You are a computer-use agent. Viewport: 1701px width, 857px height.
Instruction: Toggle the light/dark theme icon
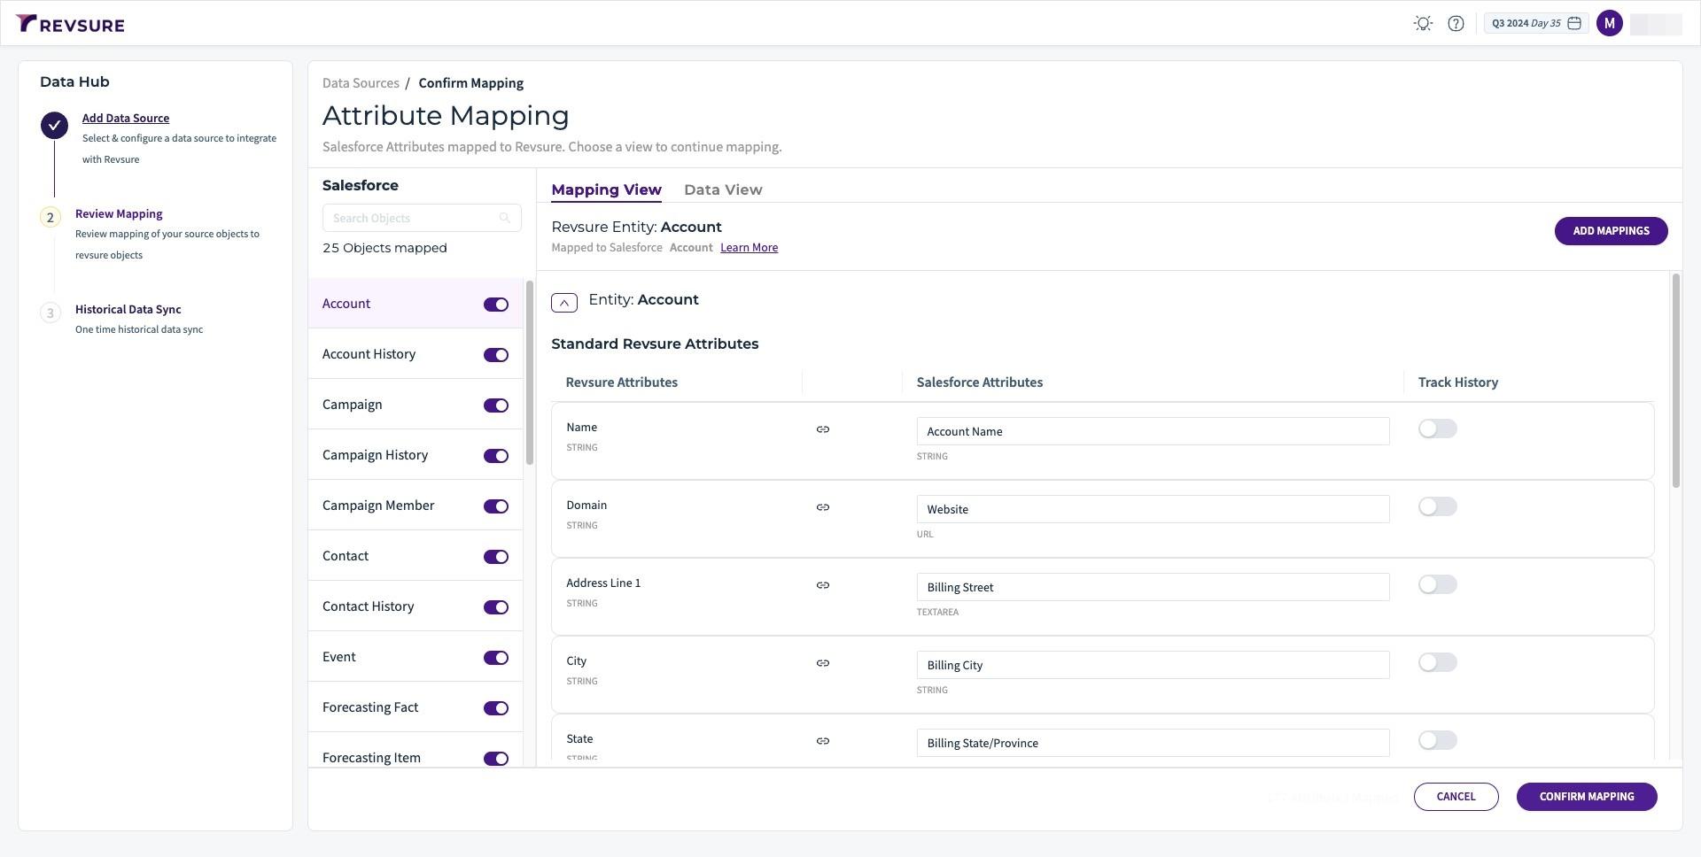tap(1423, 24)
